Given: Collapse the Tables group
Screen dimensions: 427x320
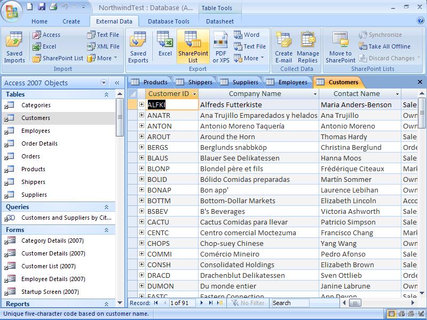Looking at the screenshot, I should (x=106, y=94).
